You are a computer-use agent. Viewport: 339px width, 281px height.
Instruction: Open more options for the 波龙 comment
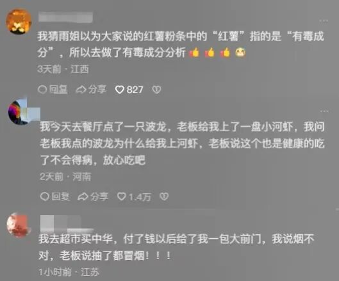(x=324, y=111)
